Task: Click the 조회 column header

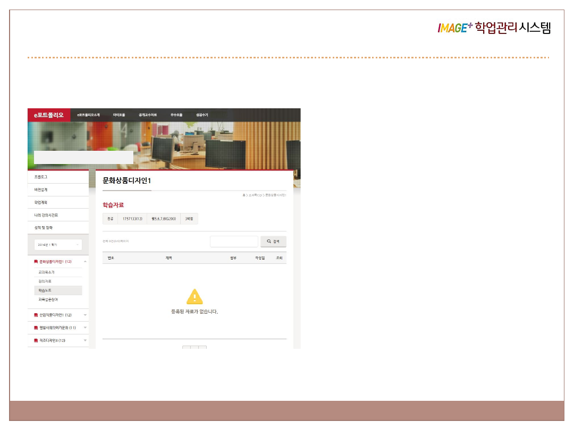Action: pos(280,258)
